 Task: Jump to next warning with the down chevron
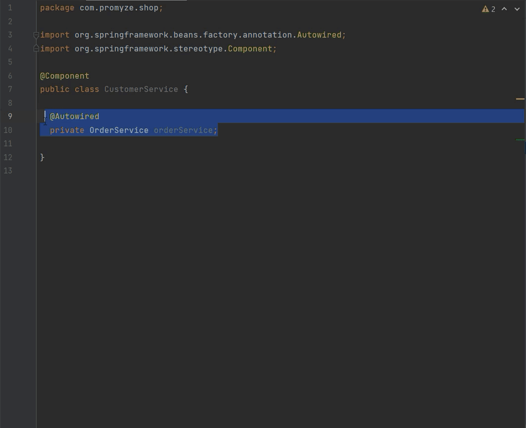pyautogui.click(x=517, y=9)
